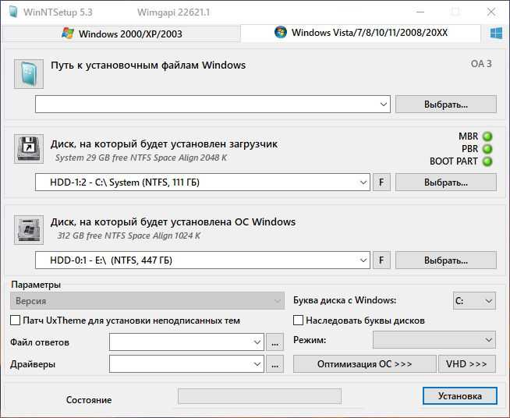Click the PBR green status indicator
This screenshot has height=418, width=510.
487,149
